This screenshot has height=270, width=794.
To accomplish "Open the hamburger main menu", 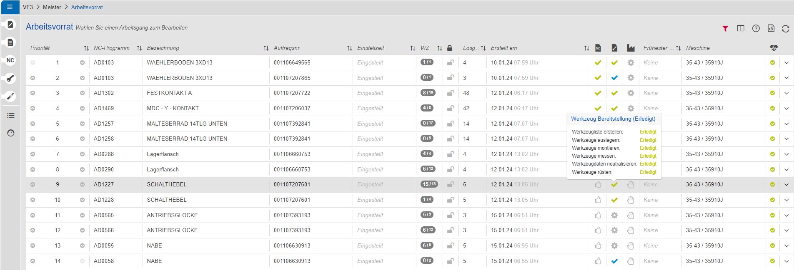I will [x=10, y=7].
